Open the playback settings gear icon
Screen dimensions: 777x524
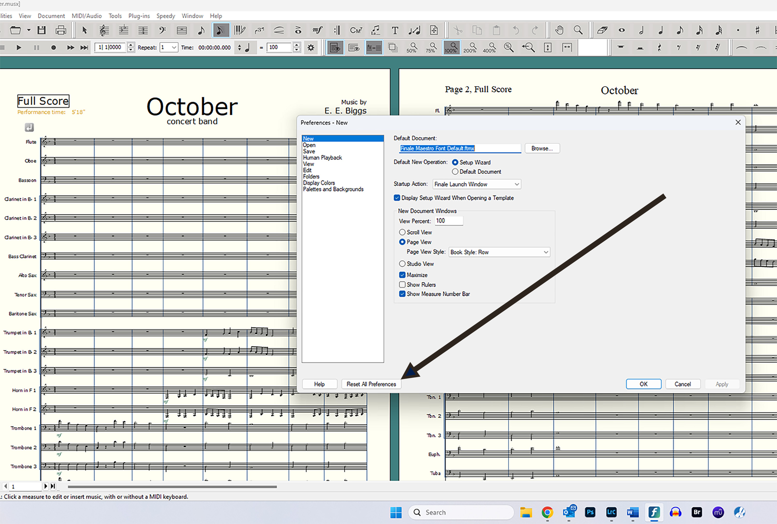click(311, 47)
